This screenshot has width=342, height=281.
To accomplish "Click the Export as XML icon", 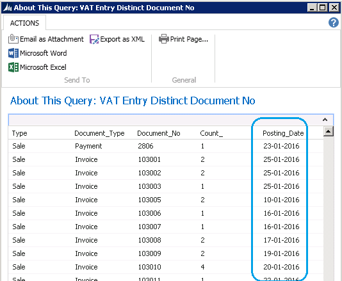I will (94, 39).
